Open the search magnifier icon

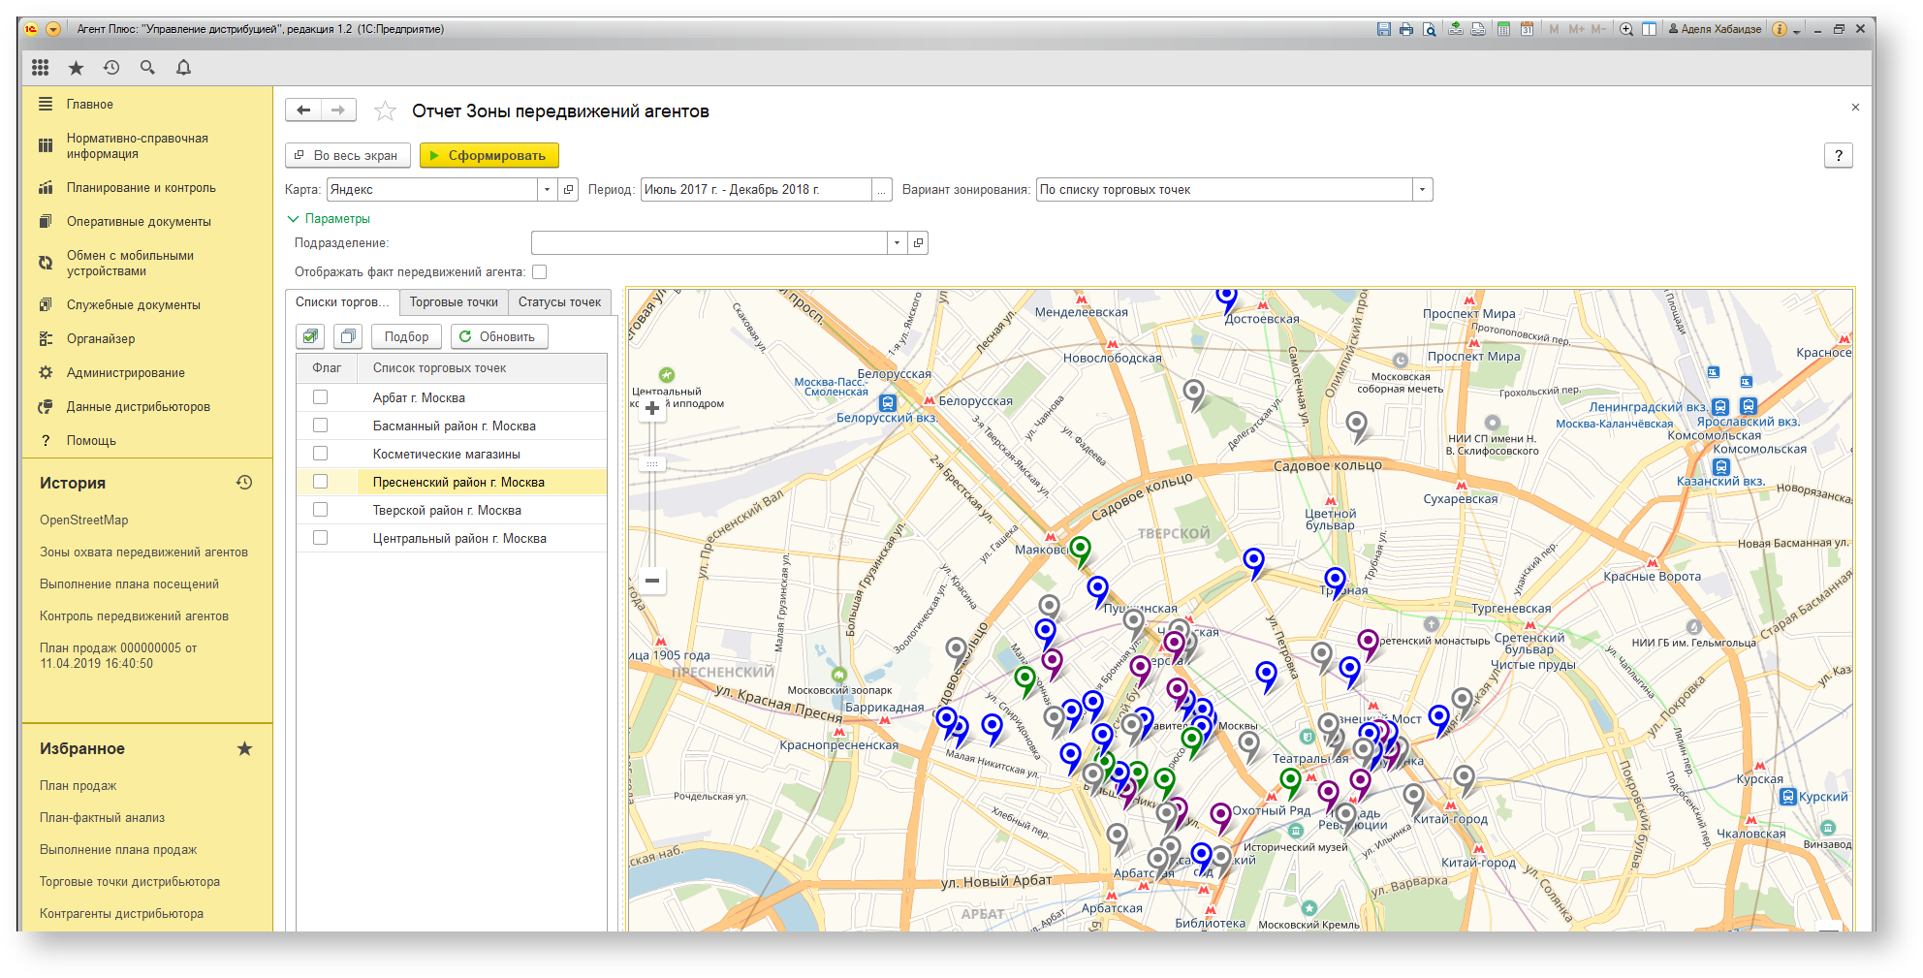[x=147, y=67]
